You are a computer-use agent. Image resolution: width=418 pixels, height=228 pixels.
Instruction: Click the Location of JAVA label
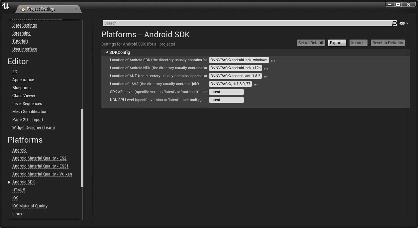155,84
